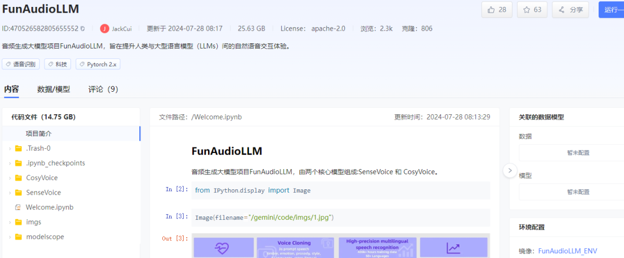Expand the modelscope folder chevron

[x=10, y=237]
